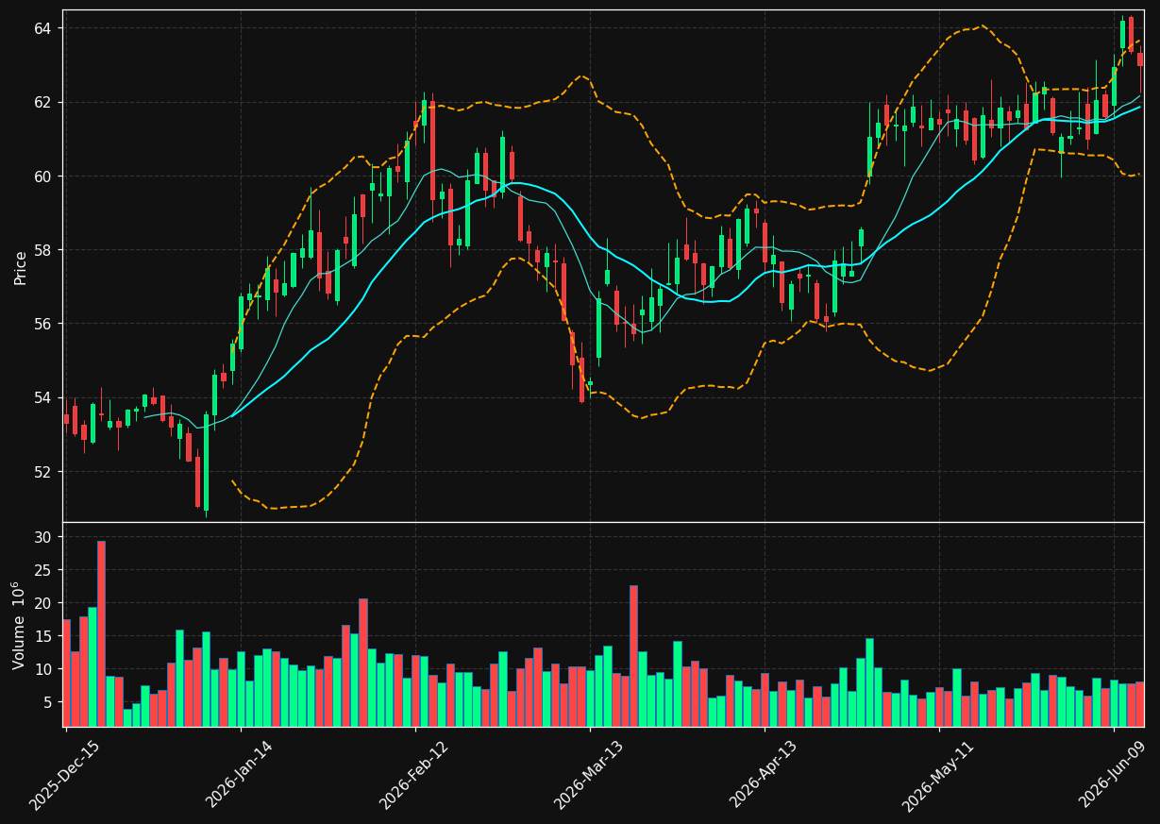Click the 20 volume tick label
The width and height of the screenshot is (1160, 824).
44,603
